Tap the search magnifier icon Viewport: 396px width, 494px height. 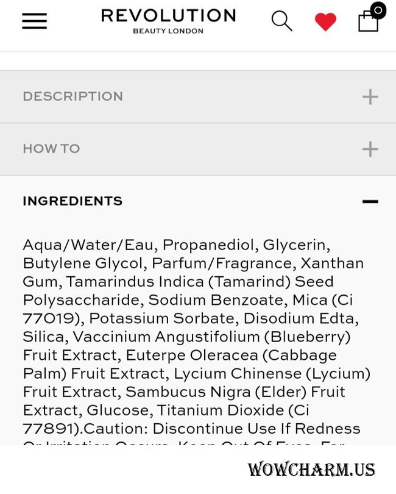tap(281, 21)
